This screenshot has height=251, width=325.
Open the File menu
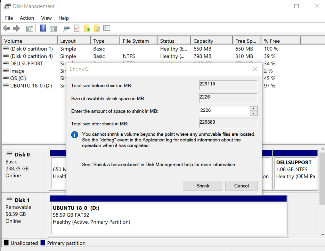coord(9,18)
